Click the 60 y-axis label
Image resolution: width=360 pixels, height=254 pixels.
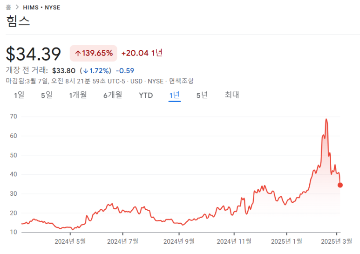[x=14, y=136]
